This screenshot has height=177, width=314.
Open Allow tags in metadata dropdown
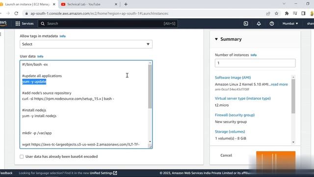(86, 44)
